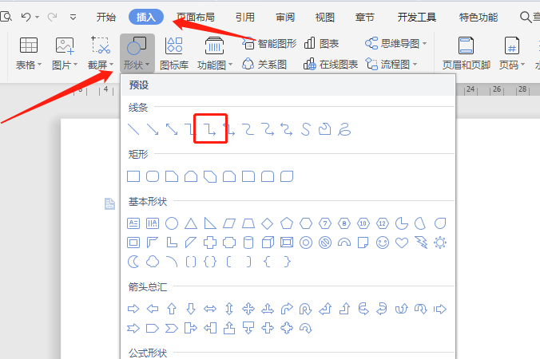Select the curved connector shape
The image size is (540, 359).
[x=248, y=129]
